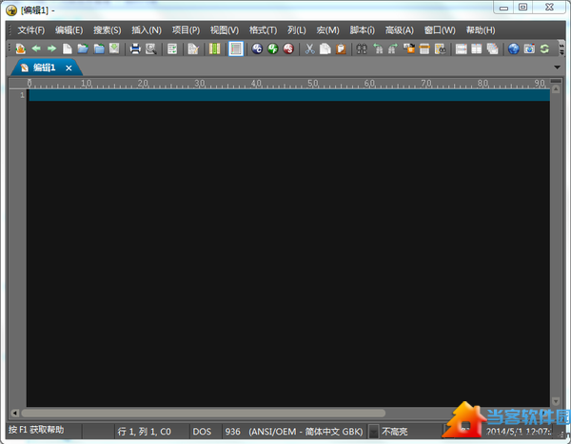
Task: Create a new blank file
Action: (68, 48)
